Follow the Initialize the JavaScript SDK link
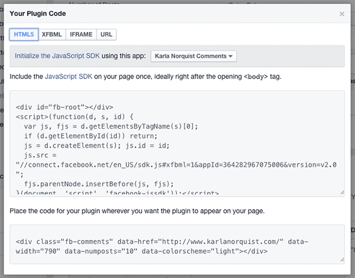Screen dimensions: 355x278 click(57, 56)
